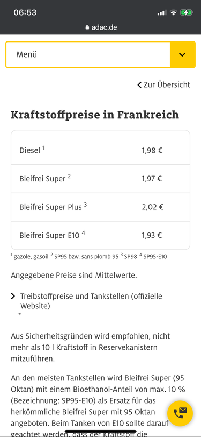Open Treibstoffpreise und Tankstellen official website link
Image resolution: width=201 pixels, height=437 pixels.
(91, 301)
